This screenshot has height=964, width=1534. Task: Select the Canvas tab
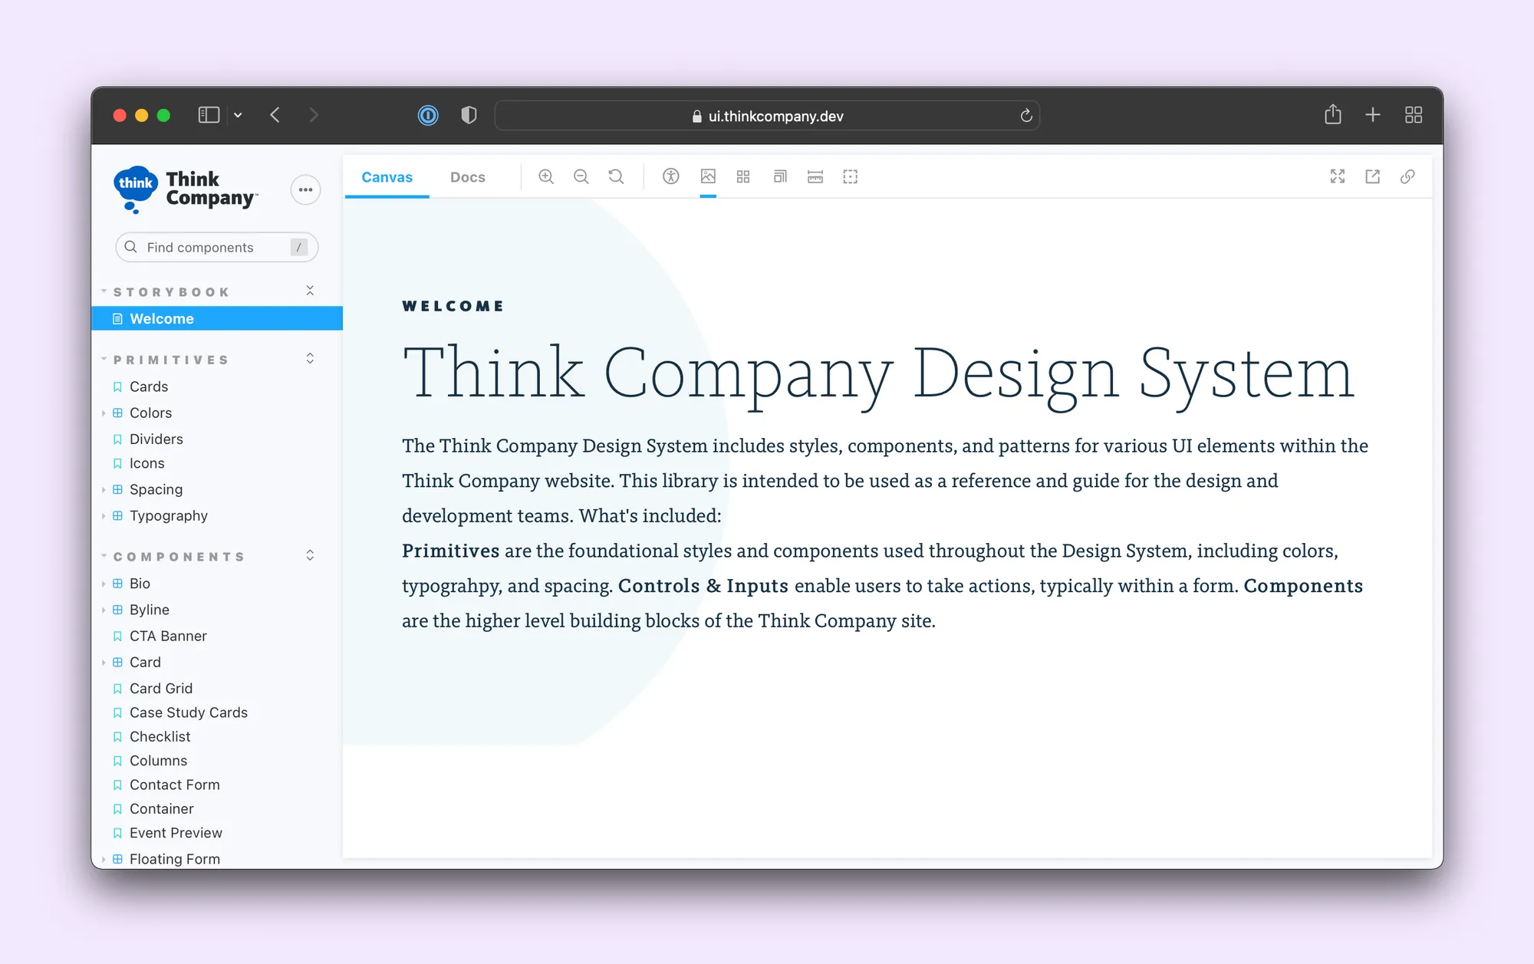point(387,177)
